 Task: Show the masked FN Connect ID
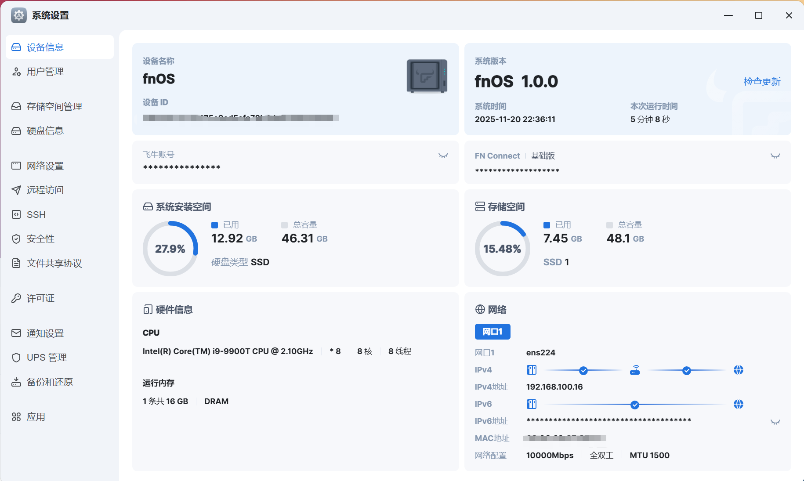(775, 156)
